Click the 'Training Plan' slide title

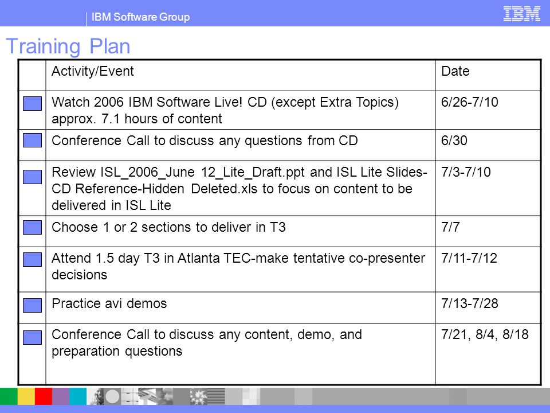[x=68, y=46]
